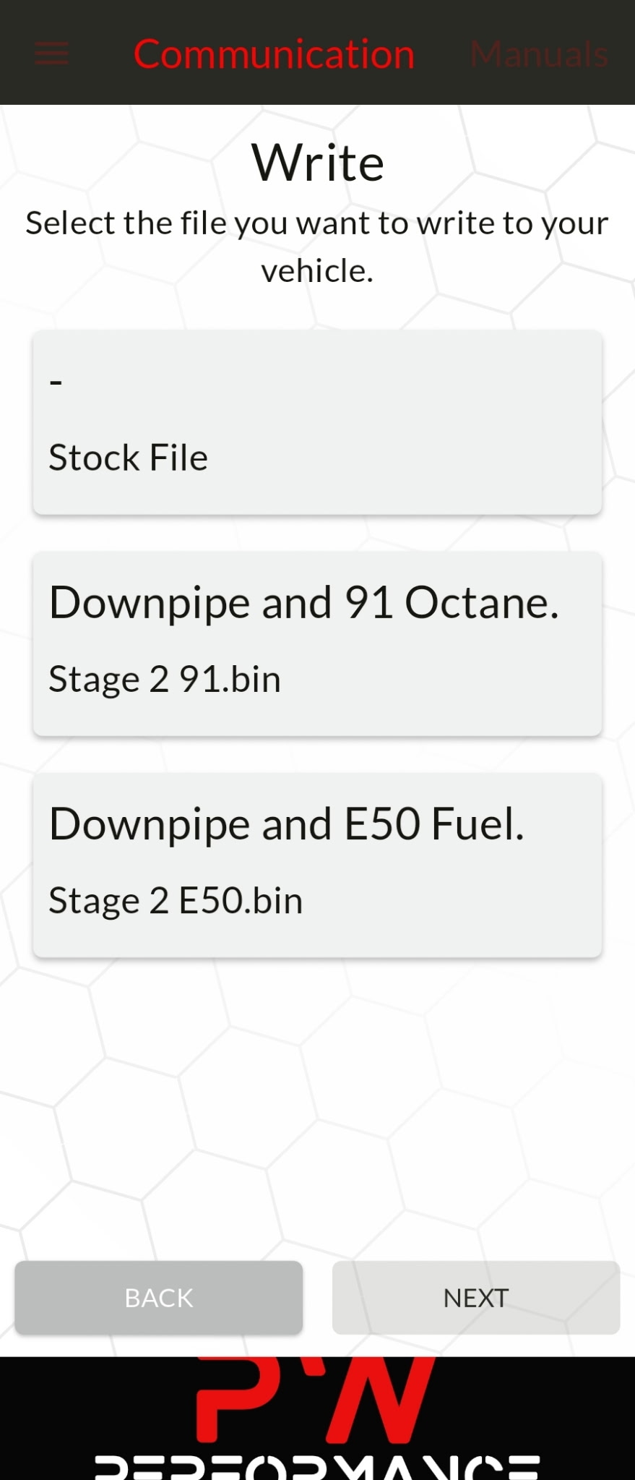The image size is (635, 1480).
Task: Click the BACK button
Action: 159,1298
